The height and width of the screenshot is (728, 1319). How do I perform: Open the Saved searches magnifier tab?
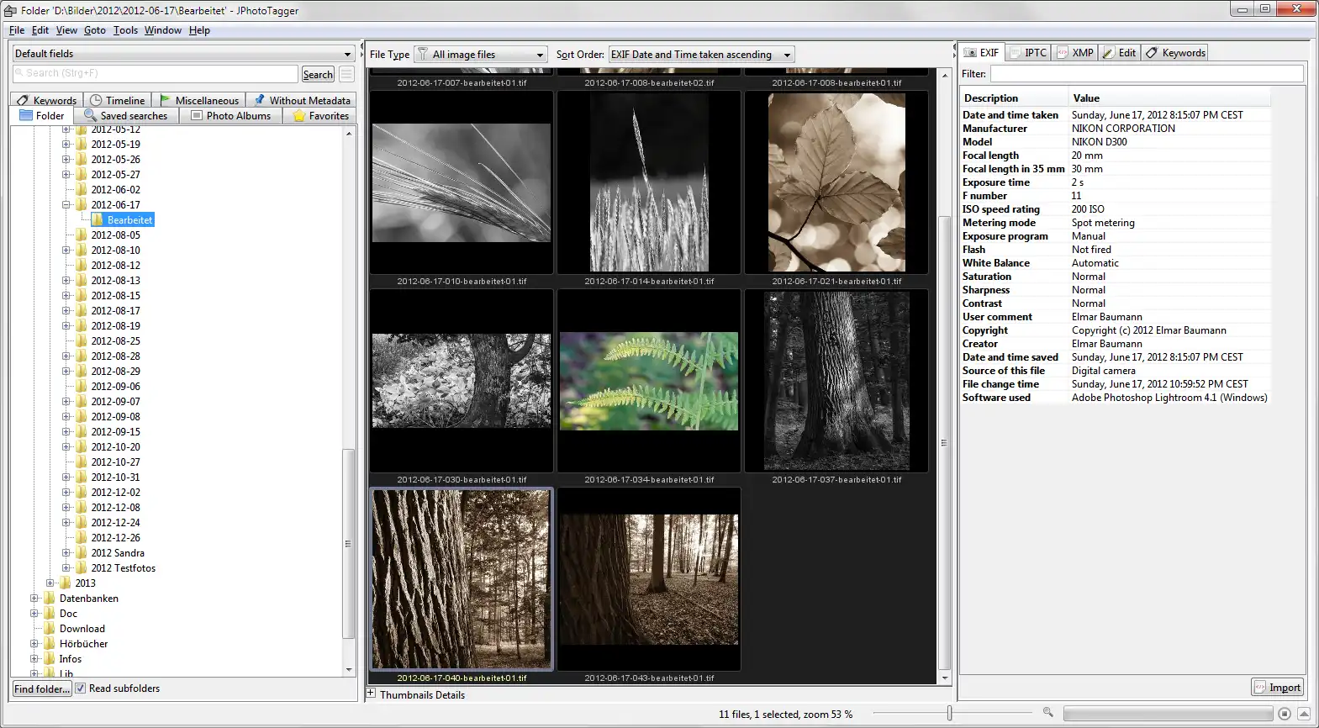click(125, 116)
